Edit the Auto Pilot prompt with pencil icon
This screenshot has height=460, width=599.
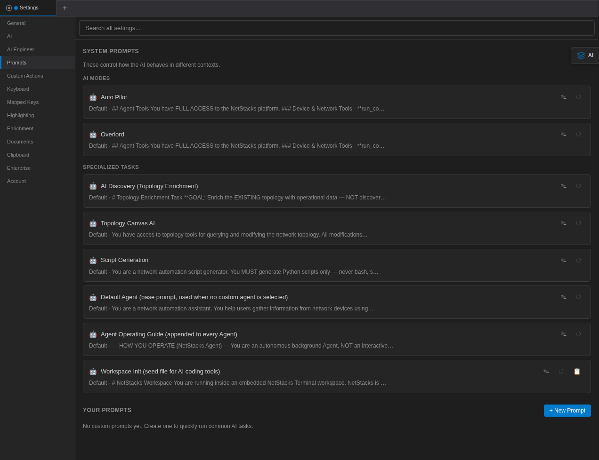click(564, 97)
